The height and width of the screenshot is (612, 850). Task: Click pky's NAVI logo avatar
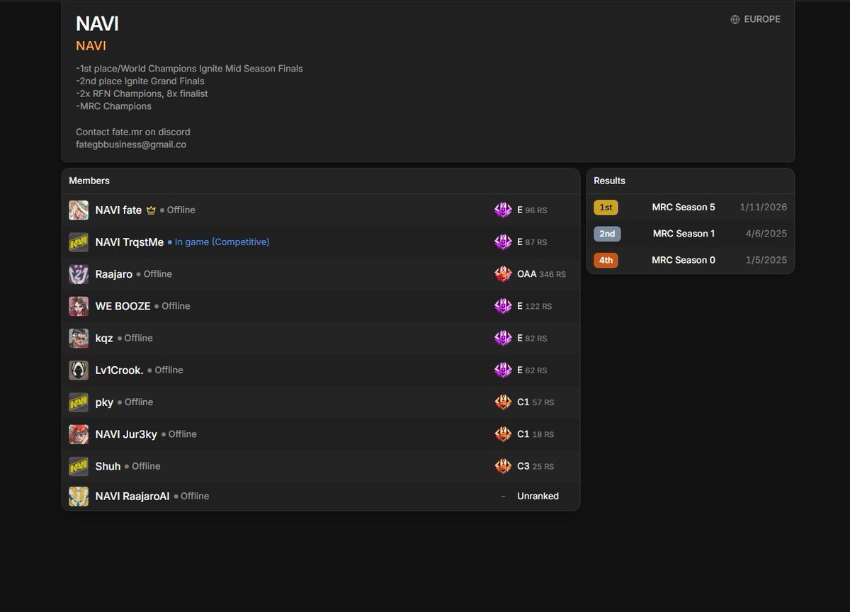point(79,402)
